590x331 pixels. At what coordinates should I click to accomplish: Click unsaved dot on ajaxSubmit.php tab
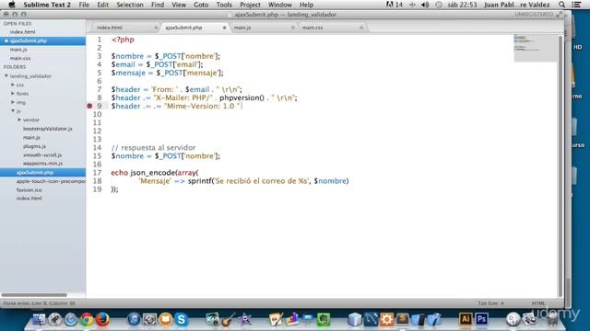[224, 28]
